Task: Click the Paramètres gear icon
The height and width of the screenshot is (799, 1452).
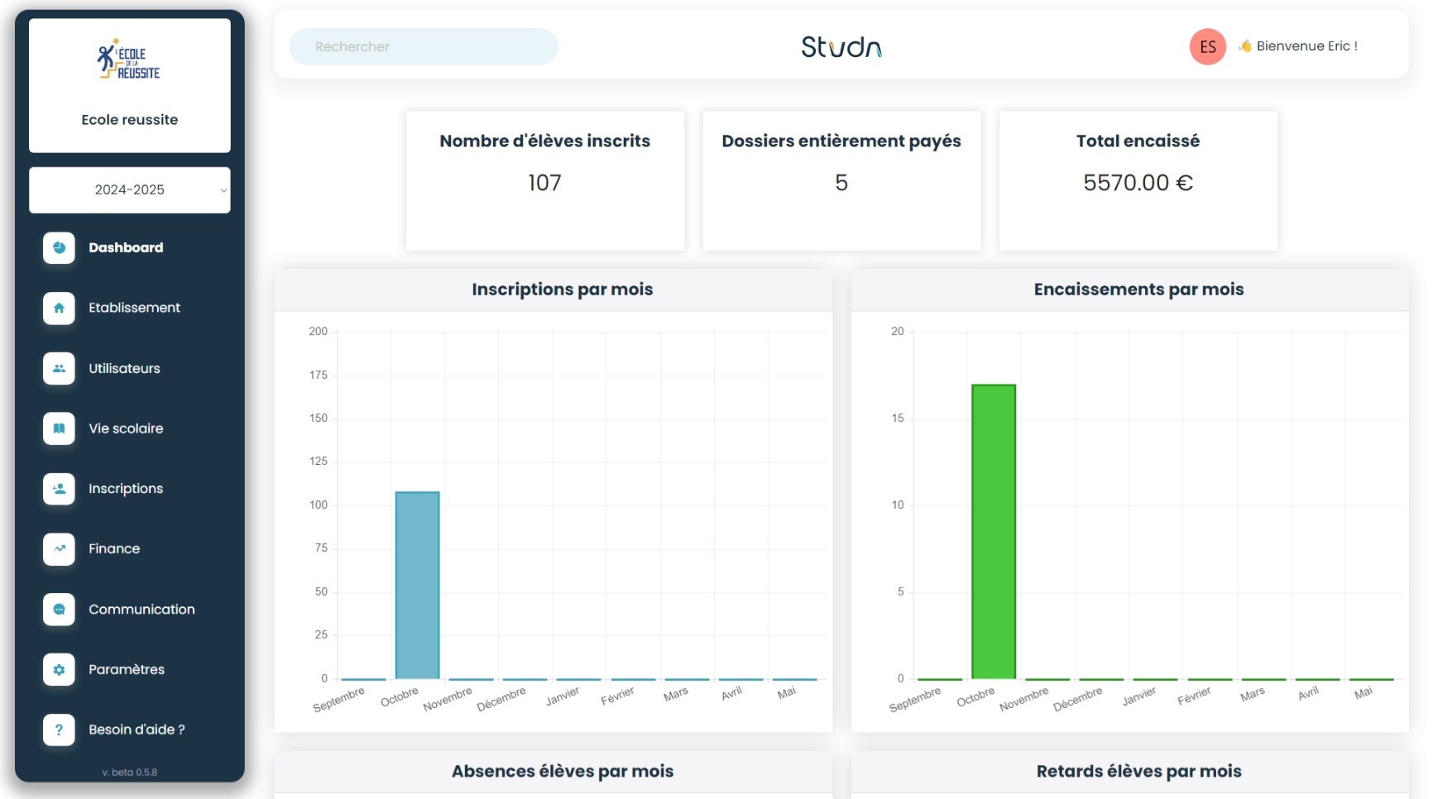Action: click(59, 669)
